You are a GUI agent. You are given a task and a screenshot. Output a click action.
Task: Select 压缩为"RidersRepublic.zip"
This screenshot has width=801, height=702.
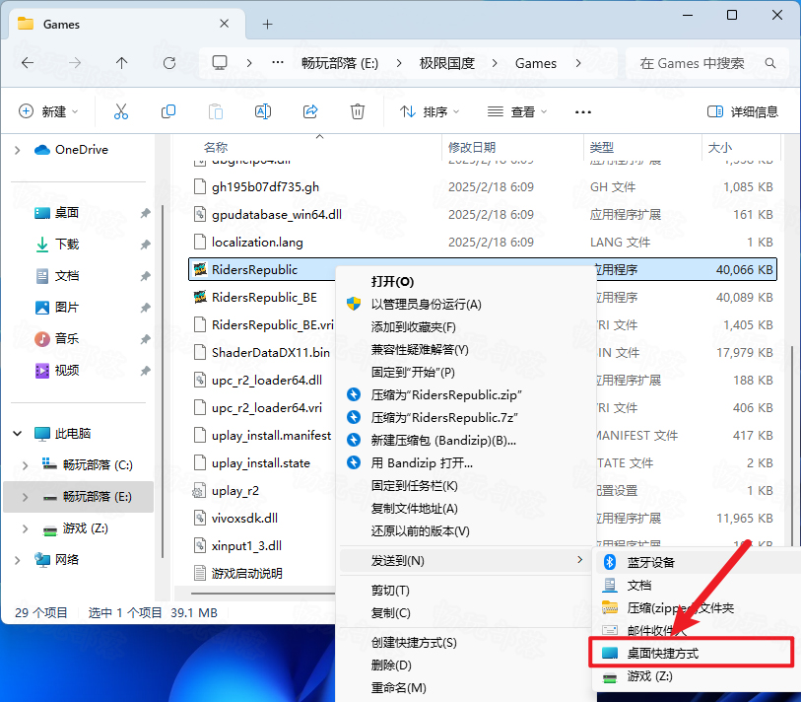pyautogui.click(x=446, y=394)
